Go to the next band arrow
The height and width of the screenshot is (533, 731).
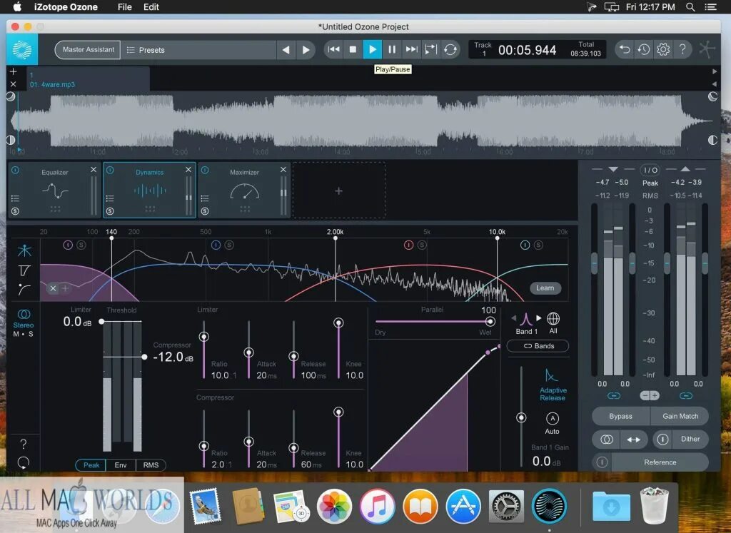539,318
